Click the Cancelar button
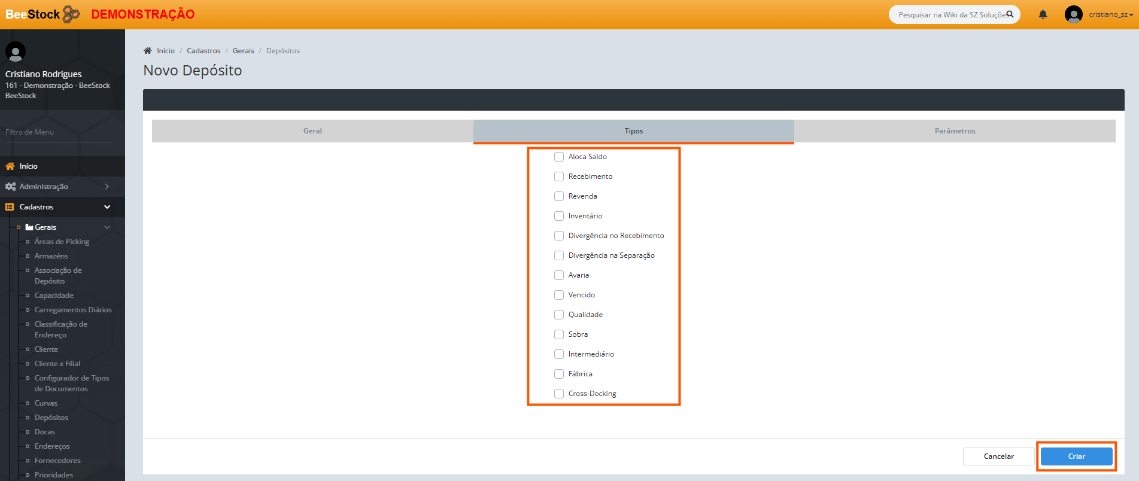Viewport: 1139px width, 481px height. (998, 456)
